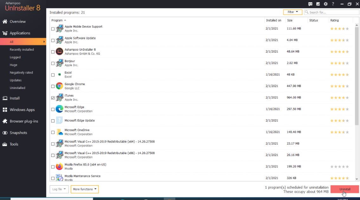Image resolution: width=360 pixels, height=200 pixels.
Task: Expand the More functions dropdown
Action: [85, 189]
